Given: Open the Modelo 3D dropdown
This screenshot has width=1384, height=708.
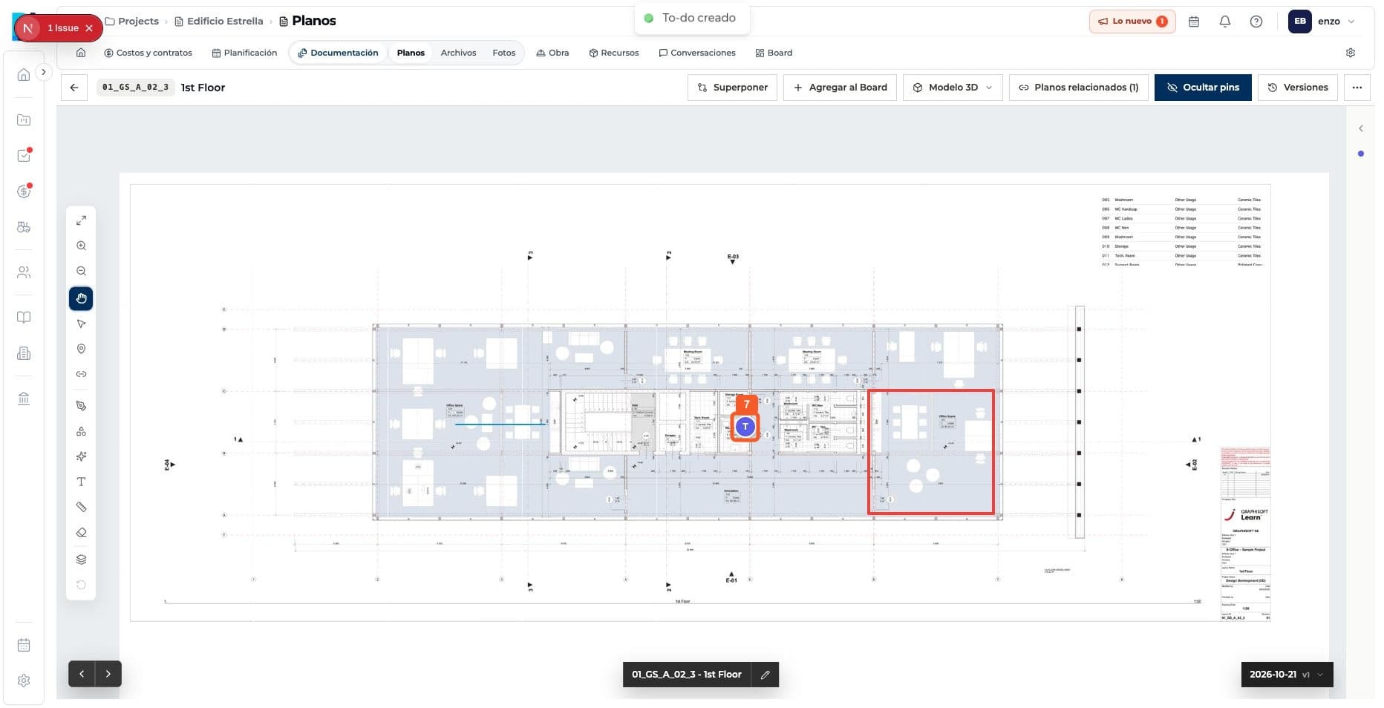Looking at the screenshot, I should coord(953,88).
